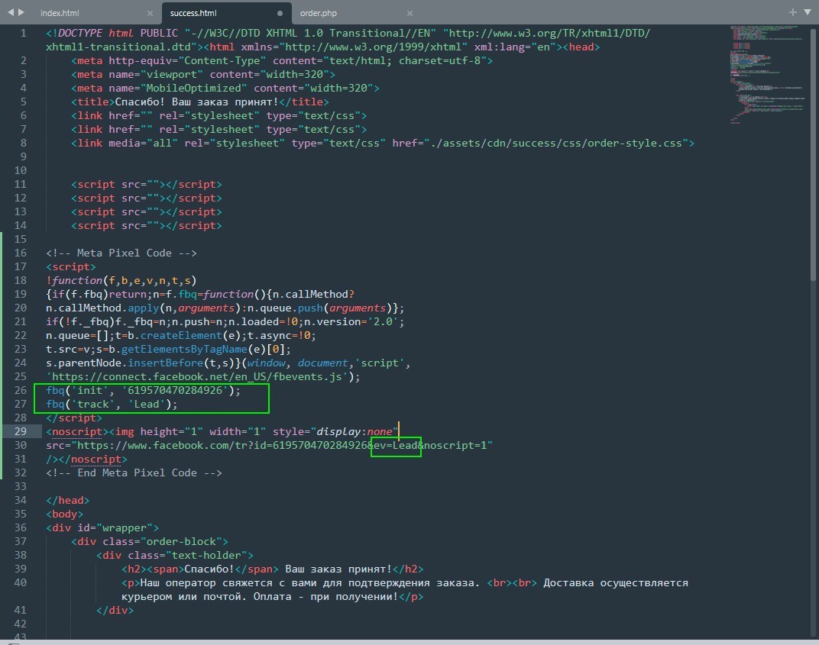Click the "Content-Type" attribute value
819x645 pixels.
click(222, 60)
